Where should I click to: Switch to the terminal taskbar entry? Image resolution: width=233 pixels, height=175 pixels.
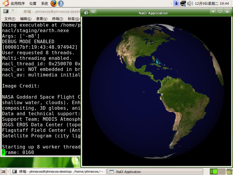point(58,171)
